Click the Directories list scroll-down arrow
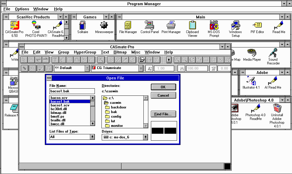 click(x=146, y=126)
